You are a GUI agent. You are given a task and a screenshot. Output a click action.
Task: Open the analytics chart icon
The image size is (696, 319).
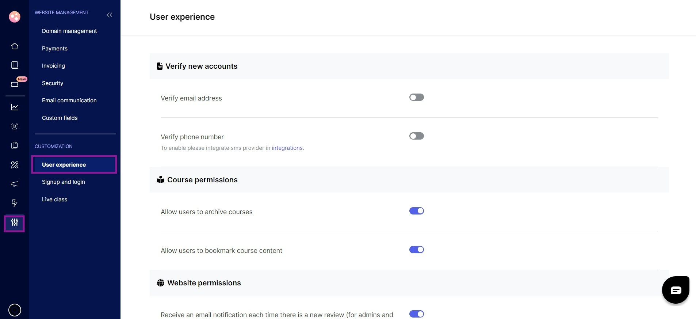click(x=15, y=107)
